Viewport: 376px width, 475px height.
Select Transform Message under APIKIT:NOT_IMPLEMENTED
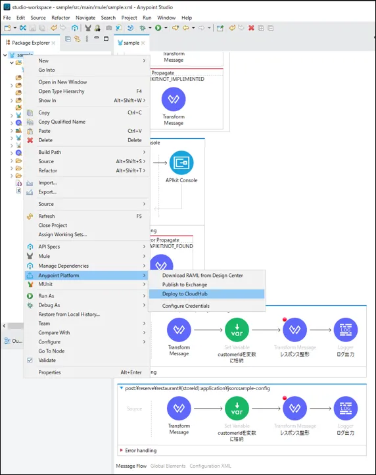pyautogui.click(x=174, y=99)
